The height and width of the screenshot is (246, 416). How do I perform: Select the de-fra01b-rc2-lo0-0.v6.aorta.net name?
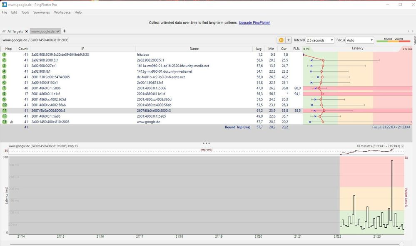coord(161,77)
